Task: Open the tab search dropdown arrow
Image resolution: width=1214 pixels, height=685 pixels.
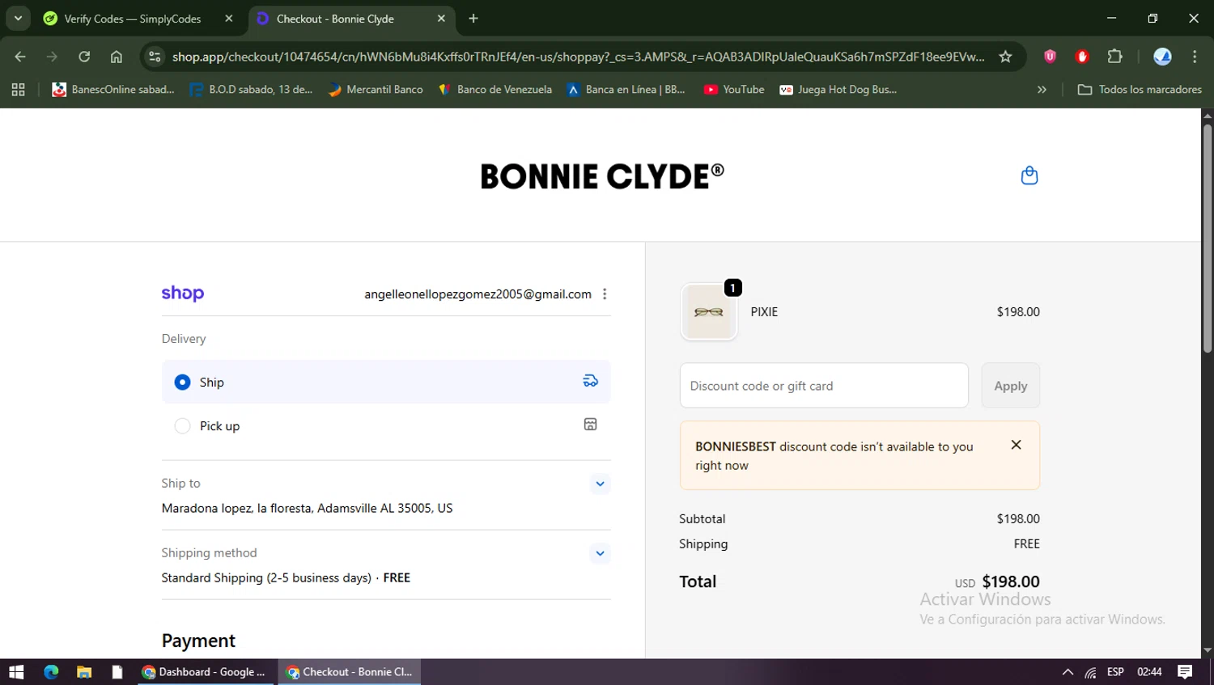Action: pos(18,19)
